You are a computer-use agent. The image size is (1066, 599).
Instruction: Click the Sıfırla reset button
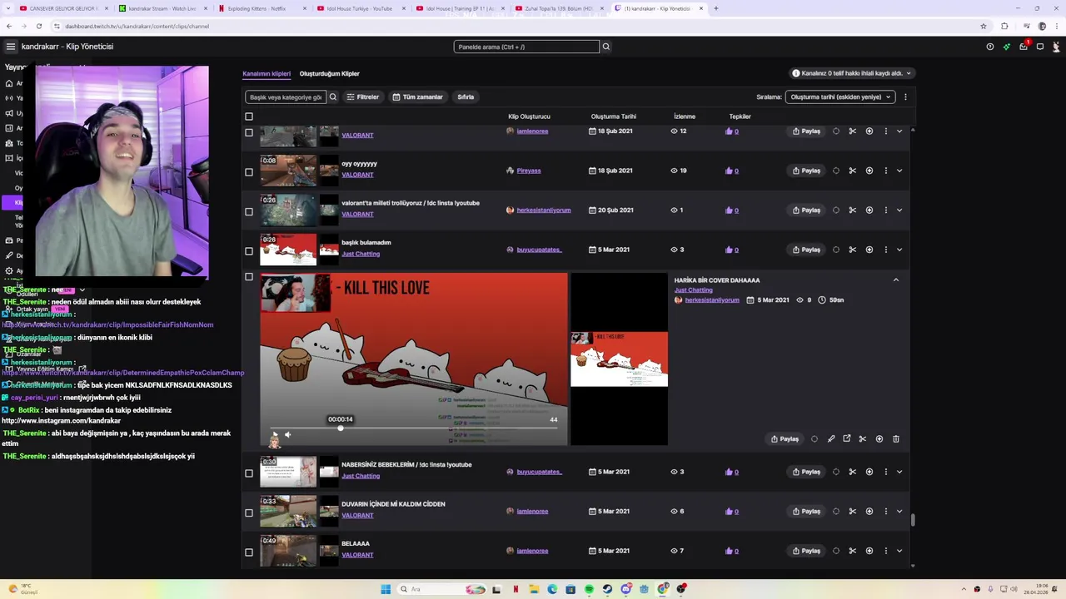466,97
